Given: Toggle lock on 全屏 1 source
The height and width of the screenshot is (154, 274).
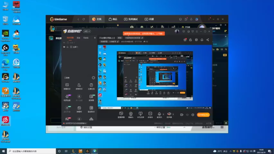Looking at the screenshot, I should [x=67, y=47].
